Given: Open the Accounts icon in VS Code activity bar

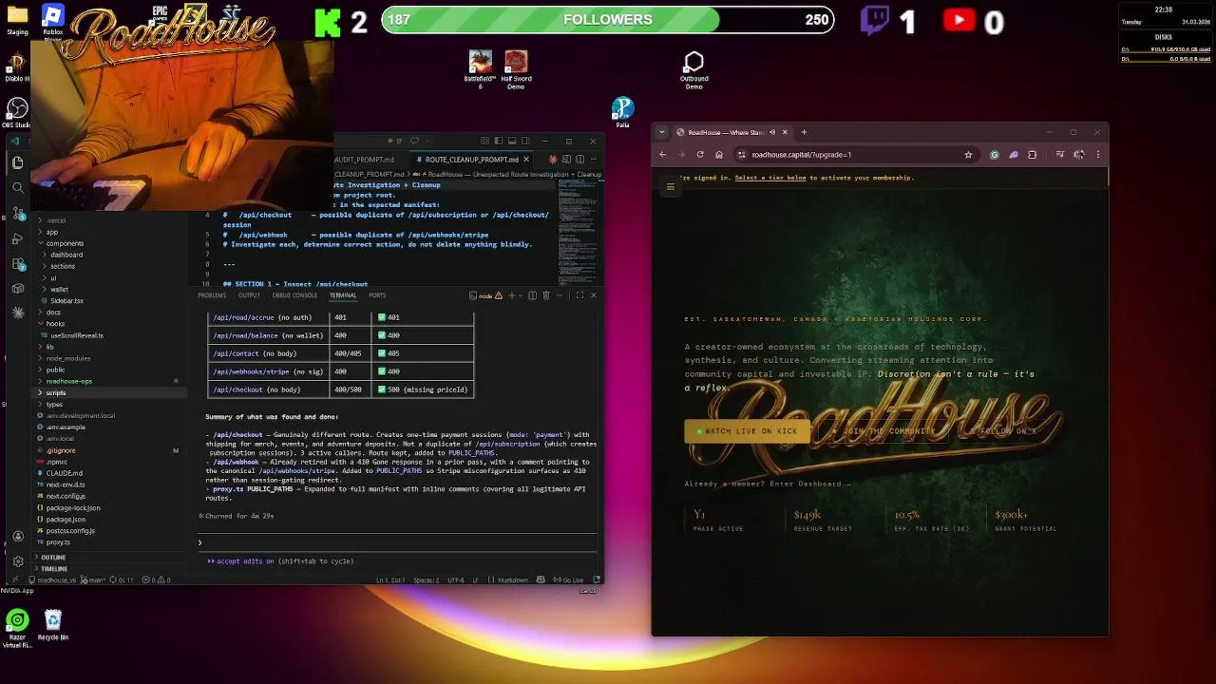Looking at the screenshot, I should pos(18,537).
